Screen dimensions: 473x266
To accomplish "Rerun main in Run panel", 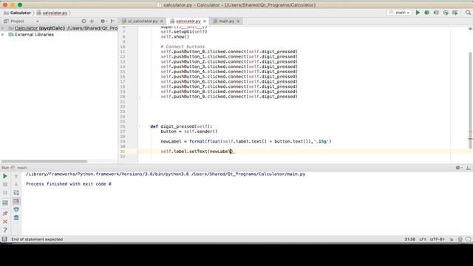I will coord(5,176).
